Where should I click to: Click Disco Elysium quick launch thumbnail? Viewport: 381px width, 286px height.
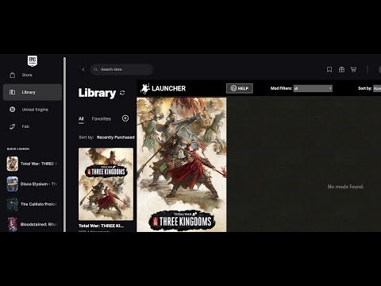pos(13,184)
